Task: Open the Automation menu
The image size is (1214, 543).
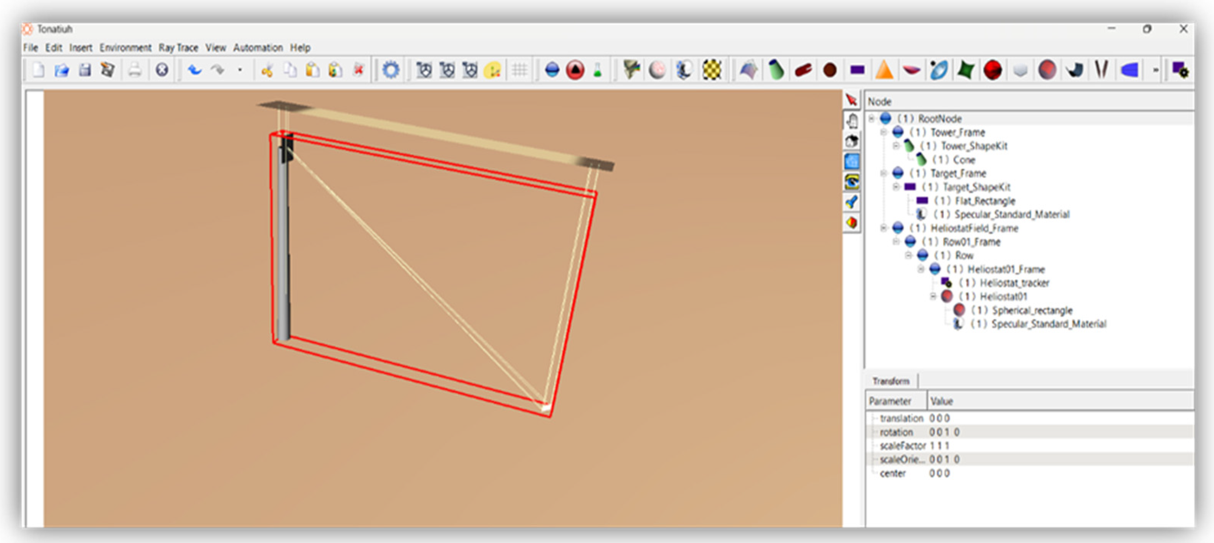Action: (x=258, y=48)
